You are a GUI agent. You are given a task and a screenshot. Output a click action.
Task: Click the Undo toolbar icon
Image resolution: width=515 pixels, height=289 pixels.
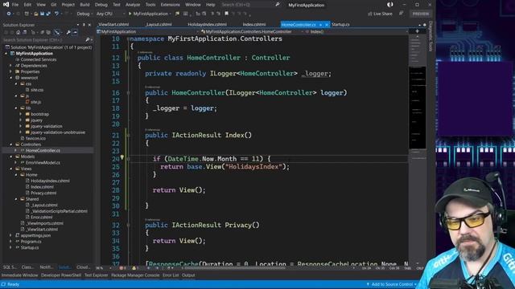(56, 14)
